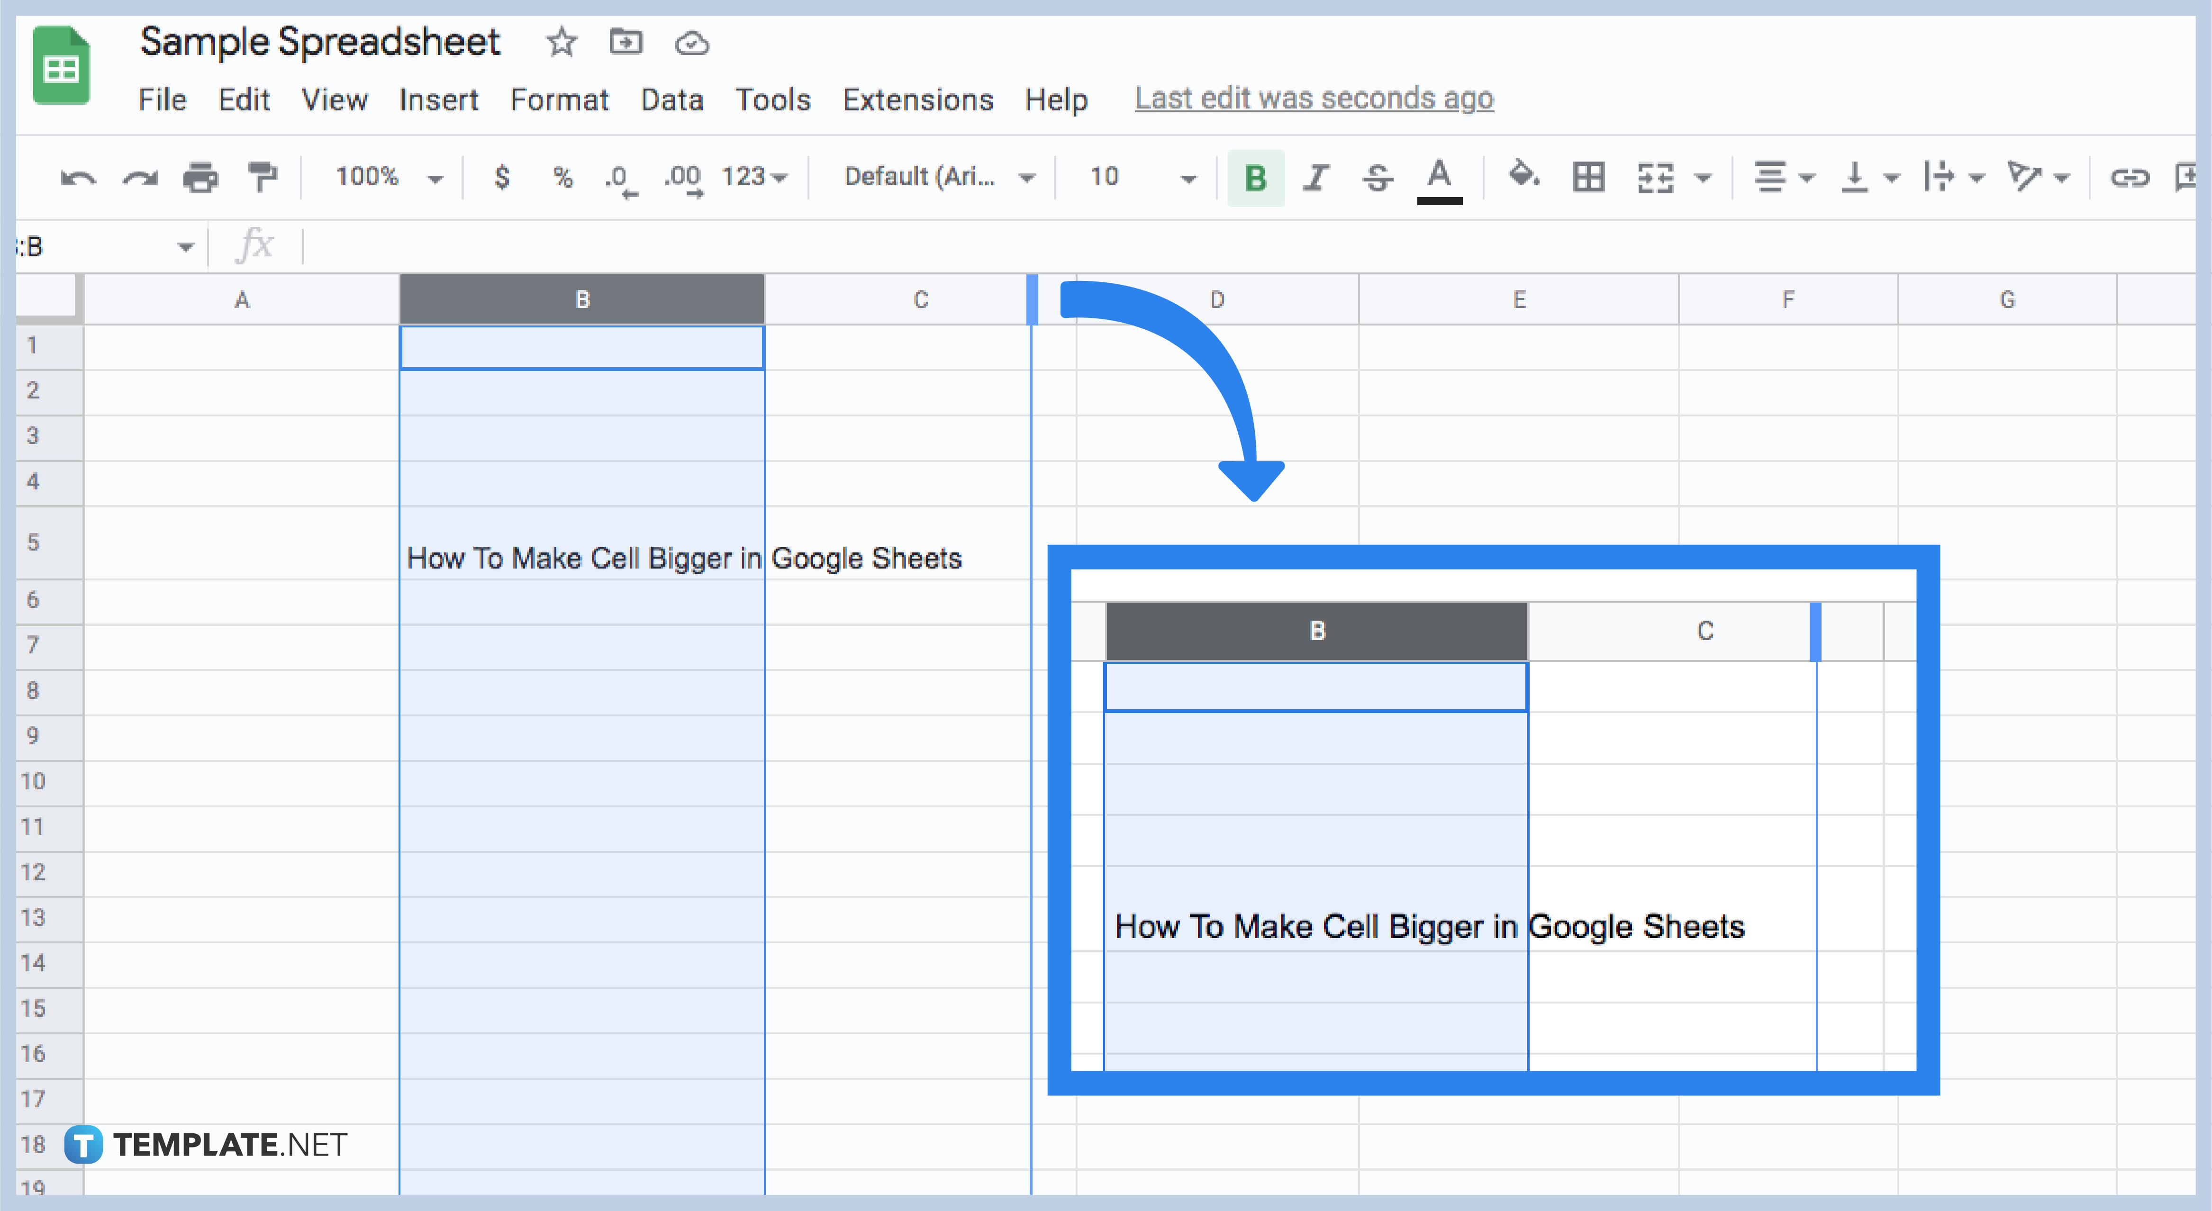2212x1211 pixels.
Task: Open the Format menu
Action: [559, 99]
